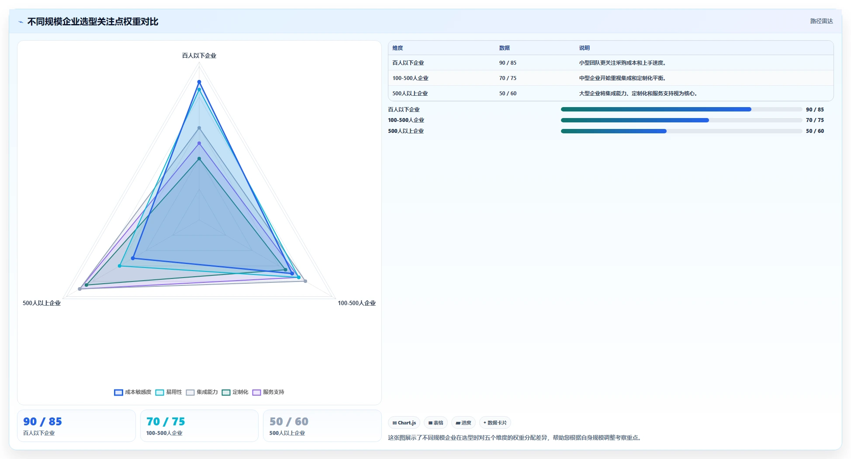Click table cell 90 / 85
Screen dimensions: 851x459
point(508,63)
